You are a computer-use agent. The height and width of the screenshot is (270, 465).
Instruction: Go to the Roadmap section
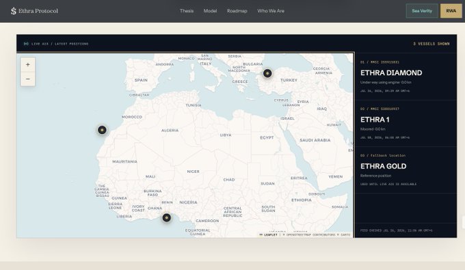tap(237, 11)
